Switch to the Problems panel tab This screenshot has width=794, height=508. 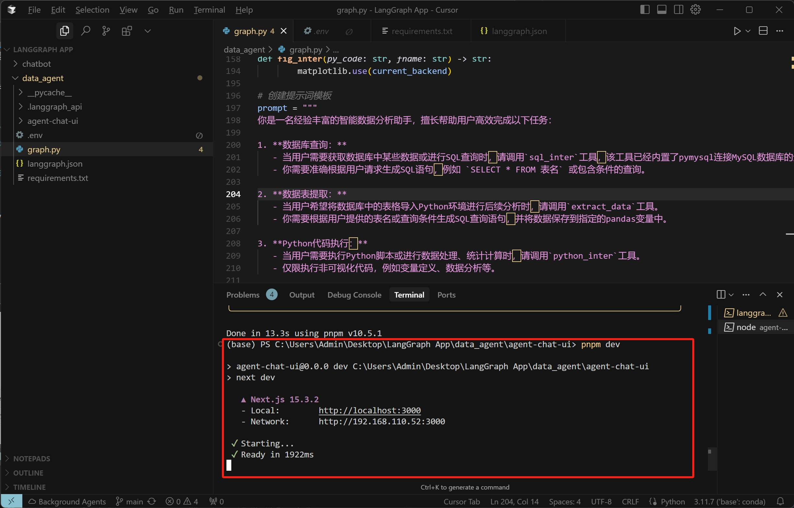click(252, 295)
